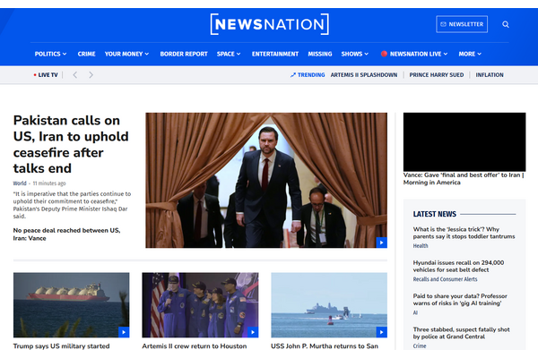Viewport: 538px width, 358px height.
Task: Click the Latest News section heading
Action: 434,214
